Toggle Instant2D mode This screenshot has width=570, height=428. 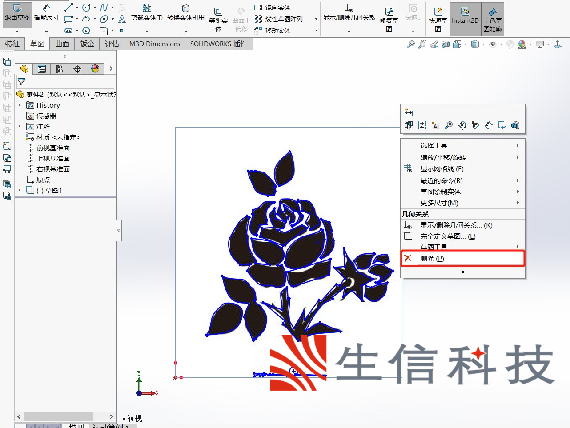pyautogui.click(x=465, y=19)
